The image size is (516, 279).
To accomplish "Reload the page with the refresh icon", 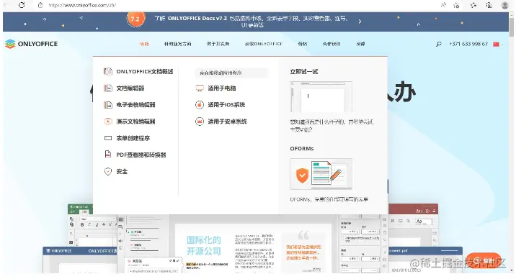I will pyautogui.click(x=22, y=5).
